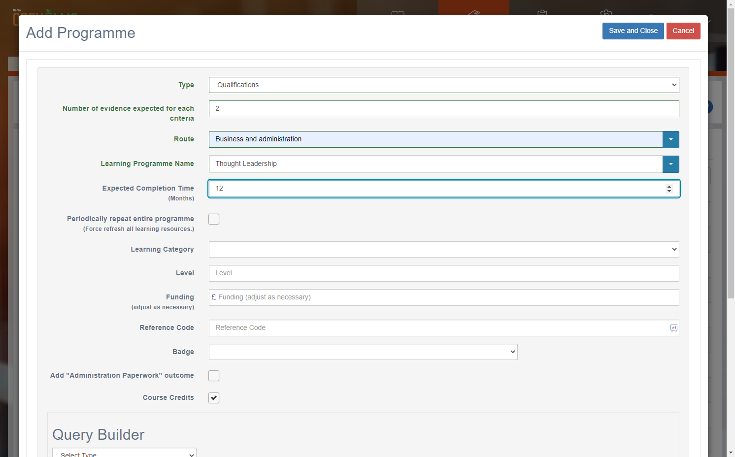The height and width of the screenshot is (457, 735).
Task: Open the Select Type dropdown in Query Builder
Action: [x=124, y=453]
